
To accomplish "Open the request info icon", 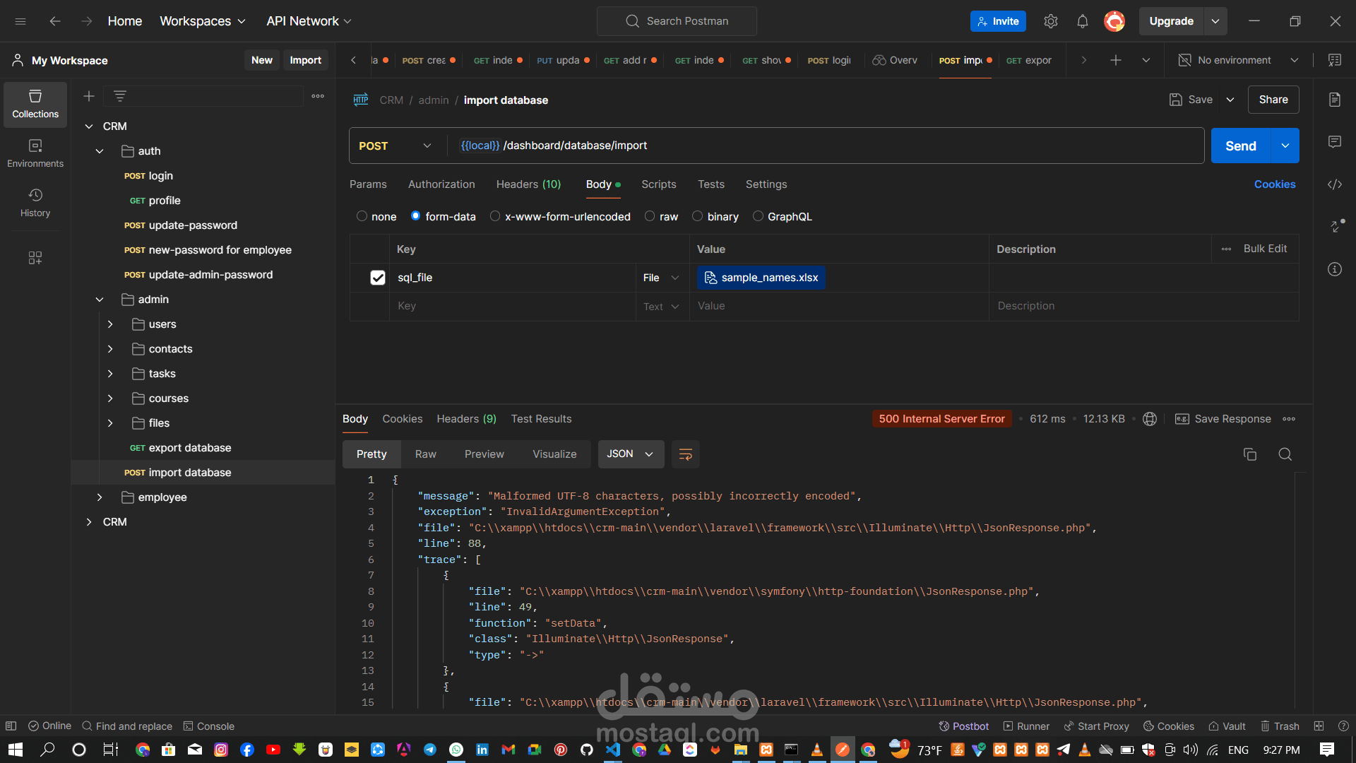I will coord(1335,269).
